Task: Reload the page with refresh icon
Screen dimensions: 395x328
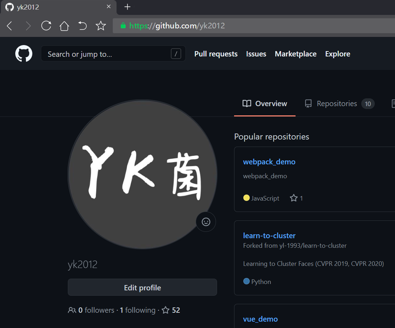Action: point(46,26)
